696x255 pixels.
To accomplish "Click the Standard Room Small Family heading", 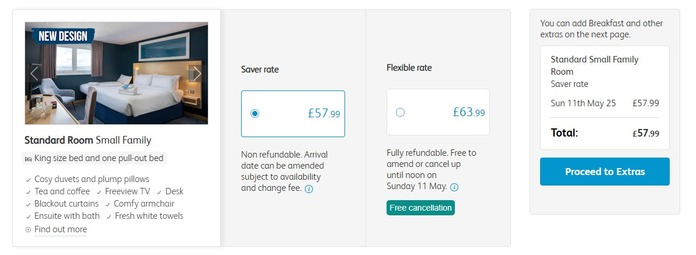I will pyautogui.click(x=88, y=140).
